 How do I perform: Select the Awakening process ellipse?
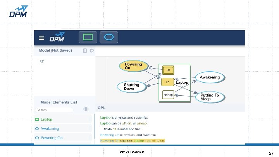[x=210, y=77]
